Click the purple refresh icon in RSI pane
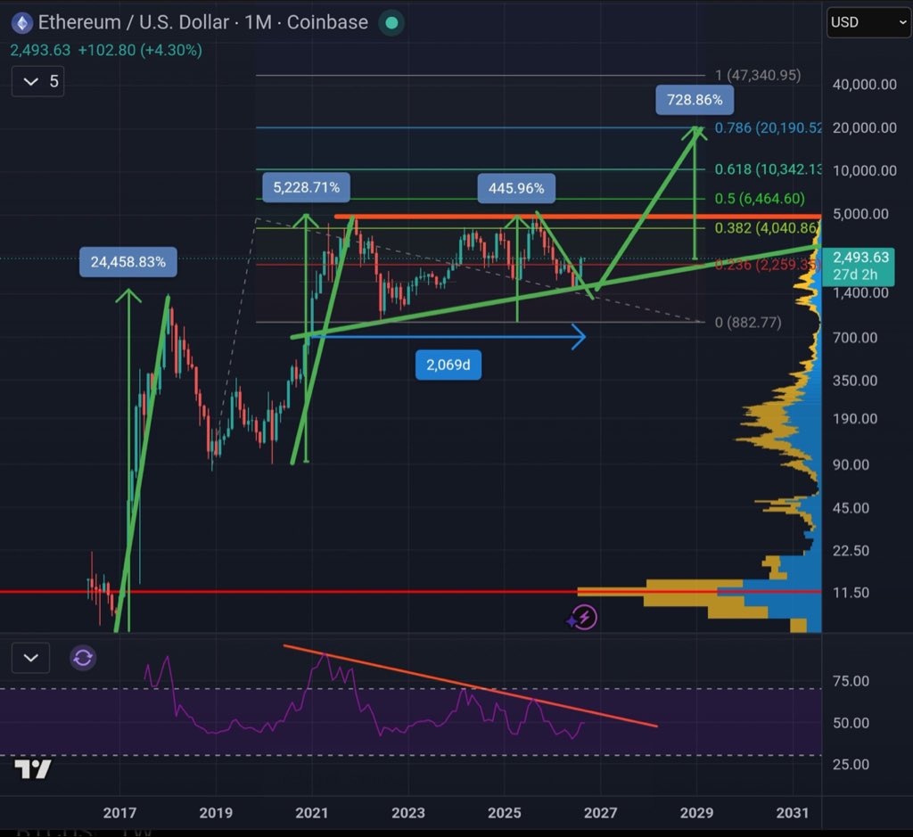Screen dimensions: 913x837 click(83, 658)
